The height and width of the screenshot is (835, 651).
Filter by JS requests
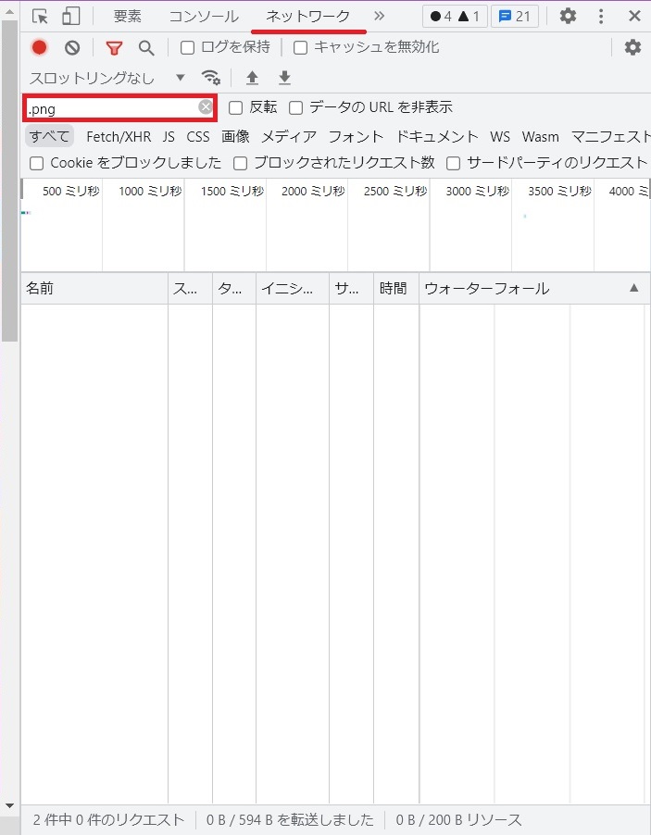click(x=169, y=137)
